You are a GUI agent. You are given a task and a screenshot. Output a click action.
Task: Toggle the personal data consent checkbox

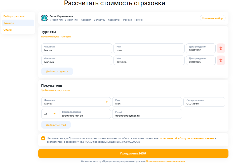tap(43, 138)
